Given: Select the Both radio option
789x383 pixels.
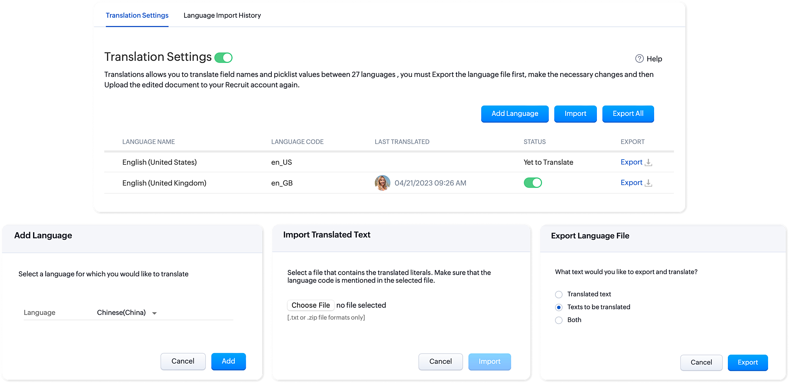Looking at the screenshot, I should pos(559,320).
